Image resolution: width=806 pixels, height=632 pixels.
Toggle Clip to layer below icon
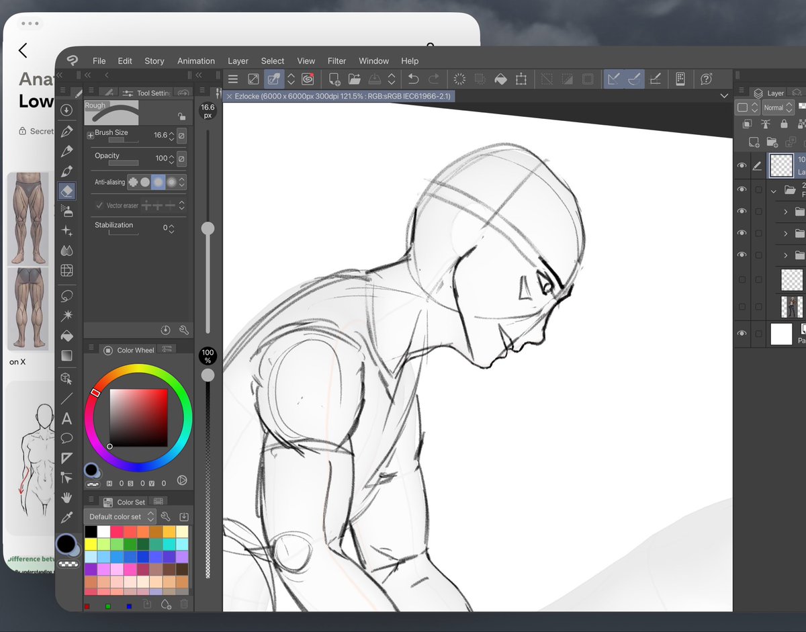coord(747,124)
